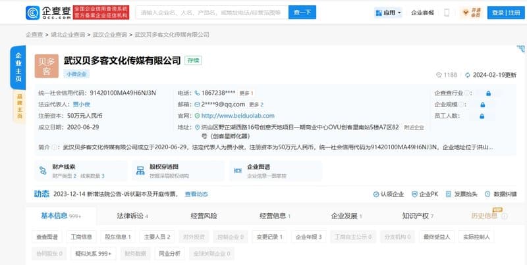The image size is (527, 265).
Task: Click 认领企业 icon link
Action: (389, 194)
